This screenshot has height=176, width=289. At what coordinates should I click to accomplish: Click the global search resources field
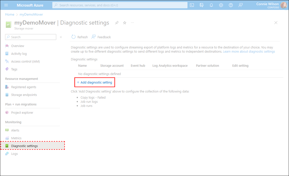pyautogui.click(x=120, y=5)
